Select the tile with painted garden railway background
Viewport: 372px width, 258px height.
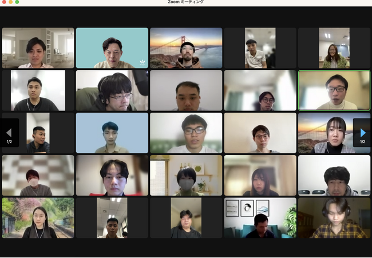pyautogui.click(x=38, y=218)
